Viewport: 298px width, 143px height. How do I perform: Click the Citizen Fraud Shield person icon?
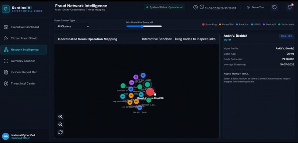click(6, 38)
